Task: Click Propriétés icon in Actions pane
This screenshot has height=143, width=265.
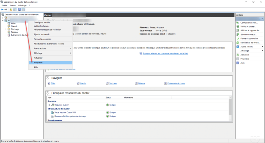Action: (x=238, y=59)
